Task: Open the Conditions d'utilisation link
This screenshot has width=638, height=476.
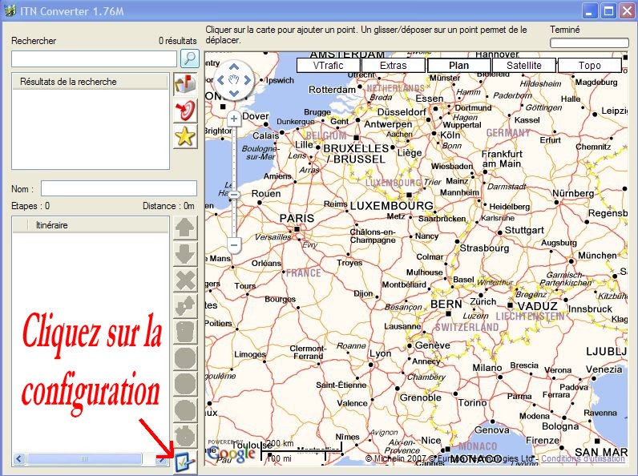Action: tap(583, 458)
